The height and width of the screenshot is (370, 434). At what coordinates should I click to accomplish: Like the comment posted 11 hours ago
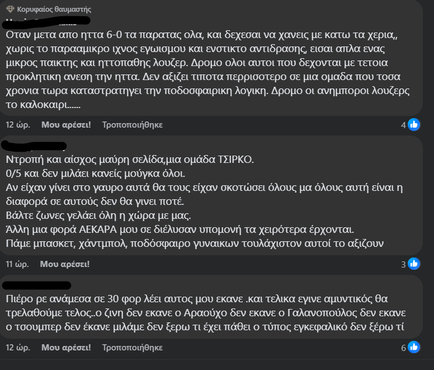[65, 264]
